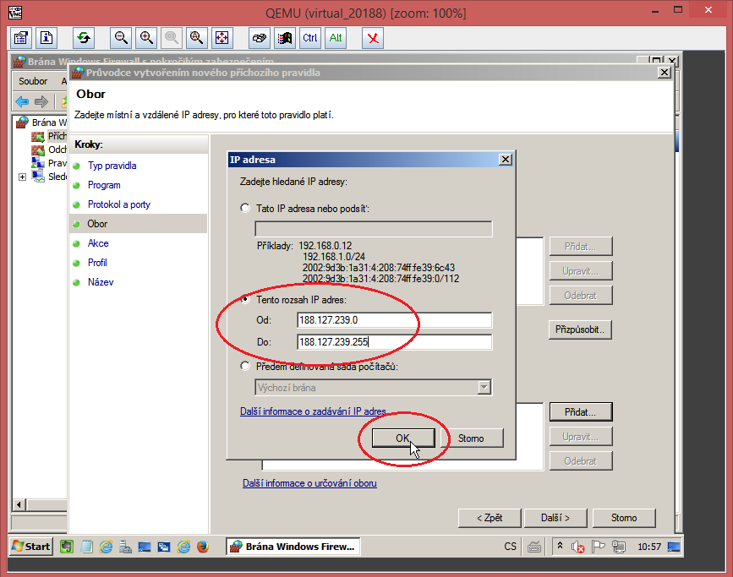Screen dimensions: 733x577
Task: Go to the 'Profil' step
Action: click(x=97, y=263)
